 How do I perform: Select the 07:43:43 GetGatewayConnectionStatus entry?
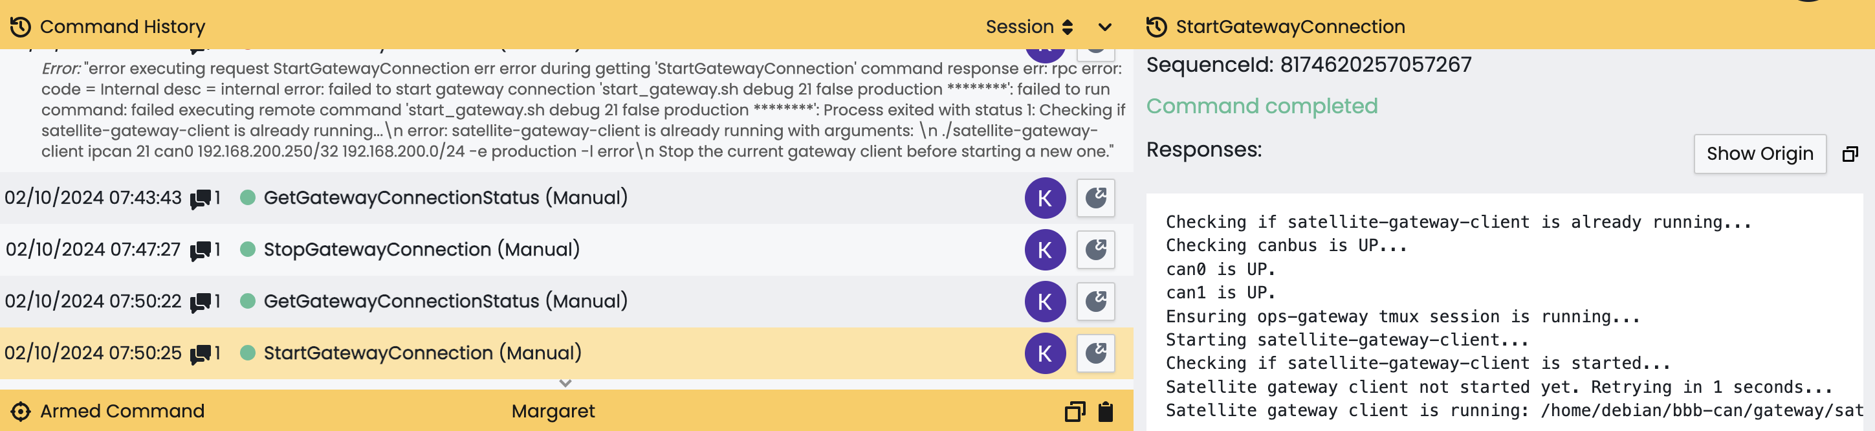pyautogui.click(x=444, y=198)
